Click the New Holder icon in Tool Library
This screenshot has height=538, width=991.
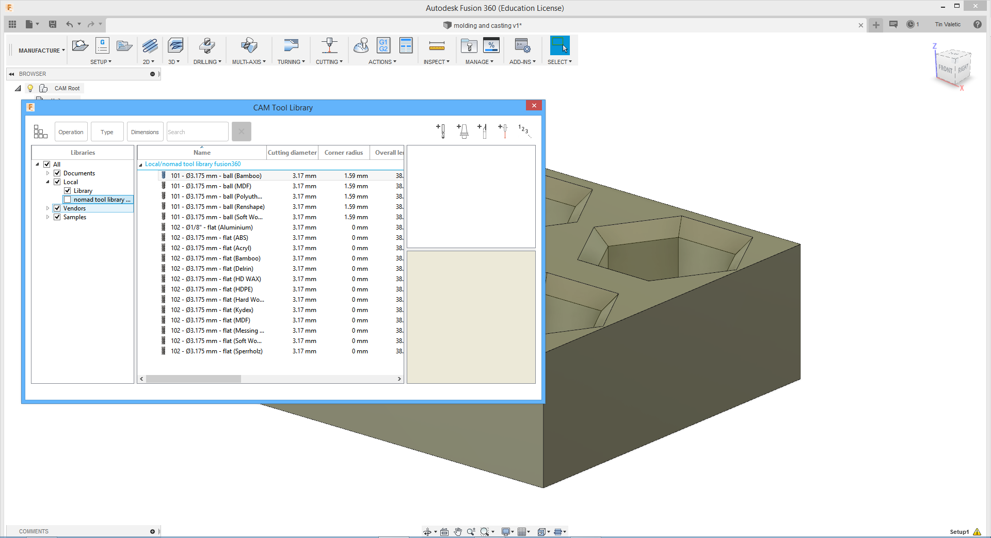(462, 131)
